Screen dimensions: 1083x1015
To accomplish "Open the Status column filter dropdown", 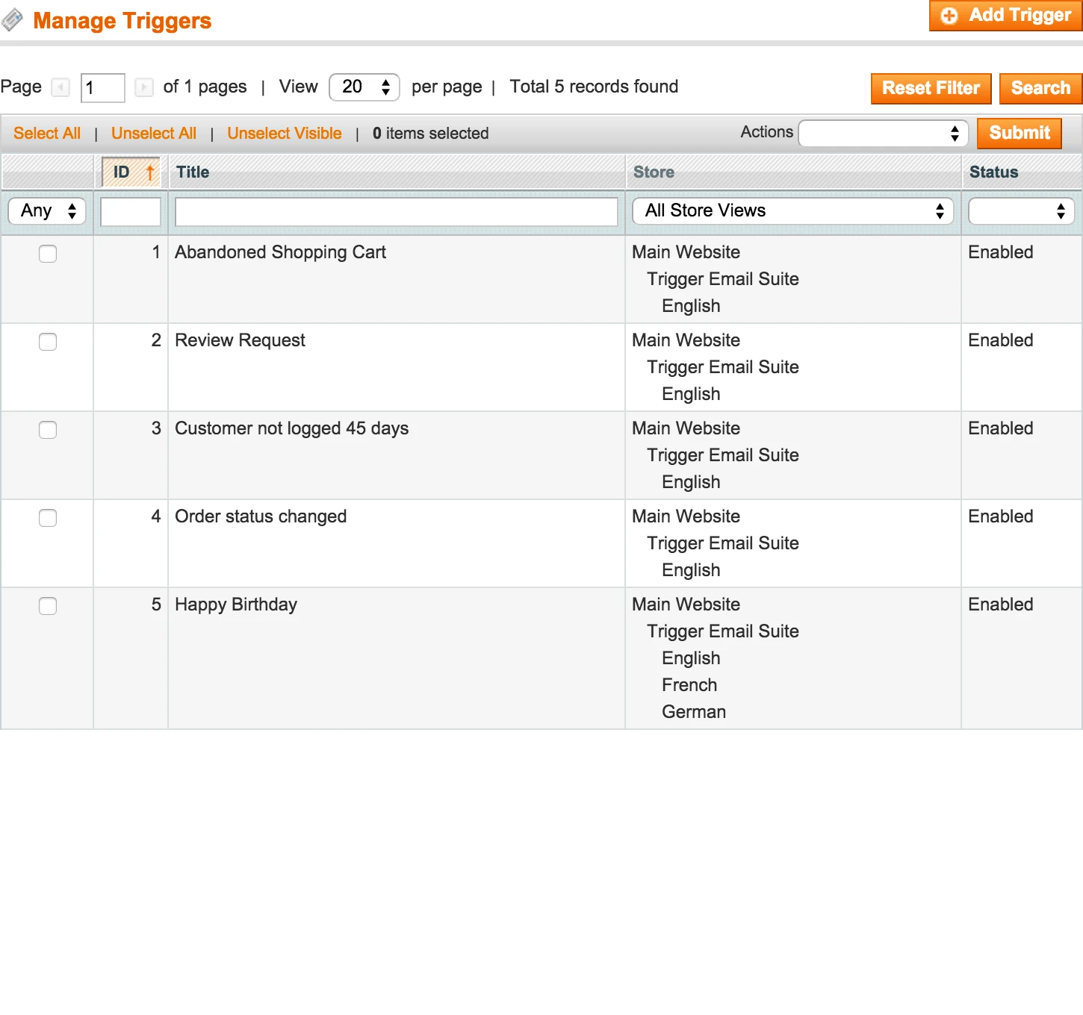I will [x=1020, y=210].
